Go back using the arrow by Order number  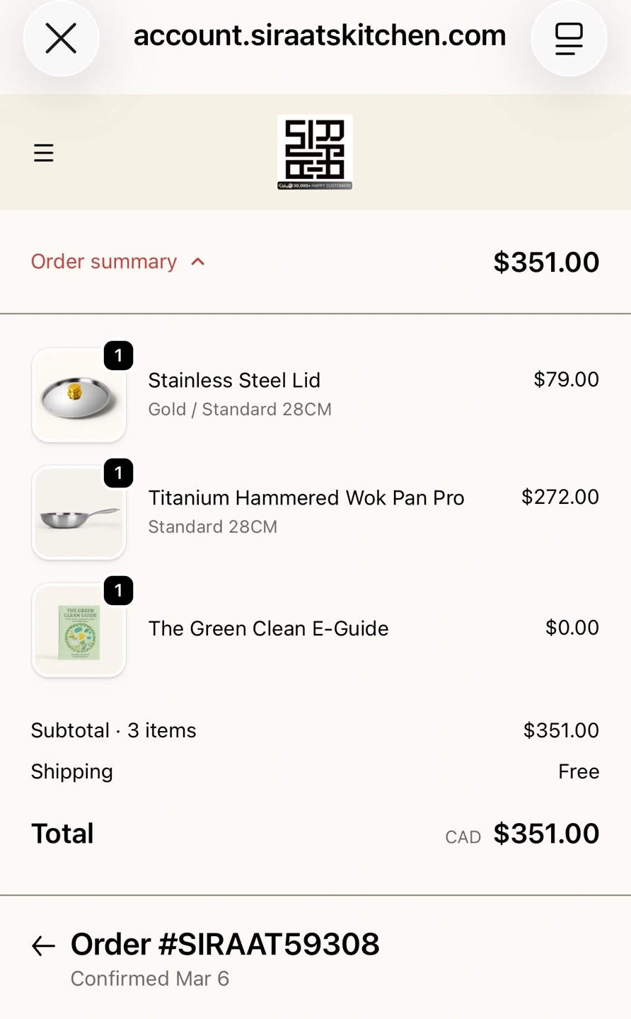point(43,946)
